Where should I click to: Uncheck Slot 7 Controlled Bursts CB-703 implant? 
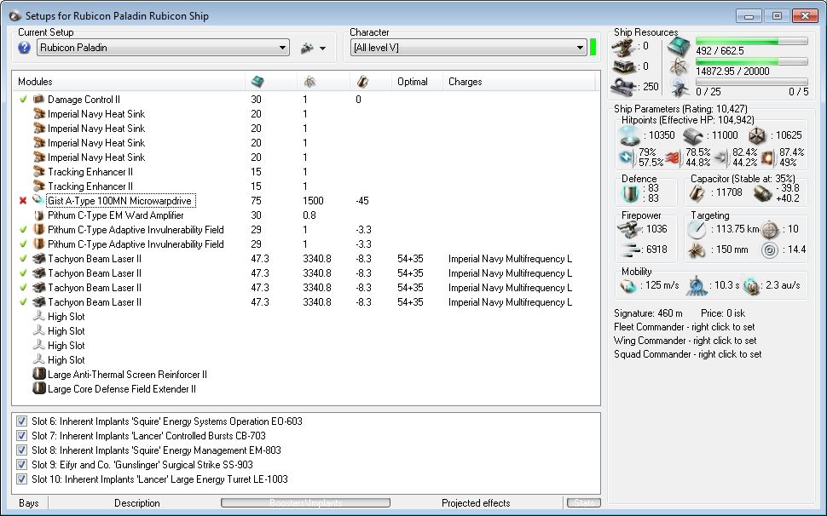(x=21, y=436)
